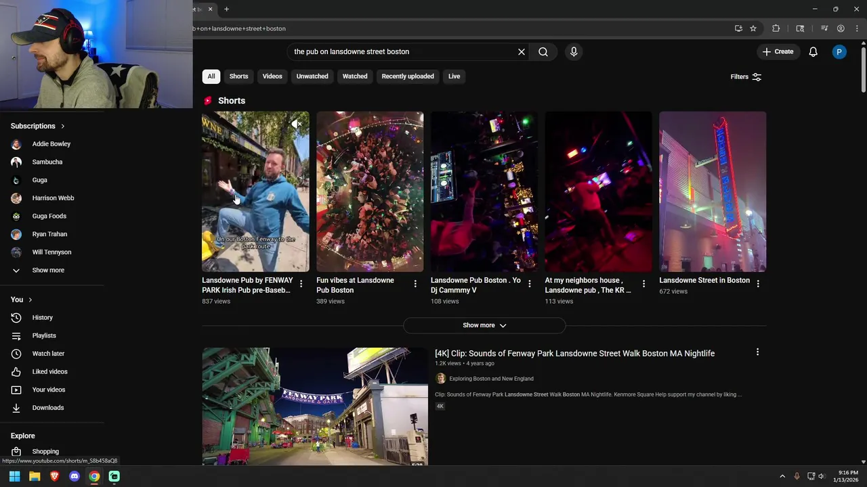The image size is (867, 487).
Task: Open options for Lansdowne Street in Boston short
Action: click(x=758, y=284)
